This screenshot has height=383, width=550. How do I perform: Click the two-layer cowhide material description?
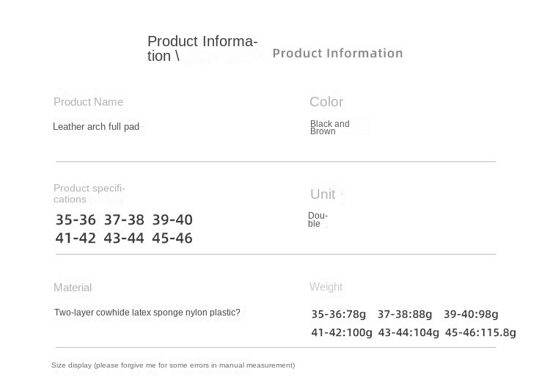coord(147,313)
